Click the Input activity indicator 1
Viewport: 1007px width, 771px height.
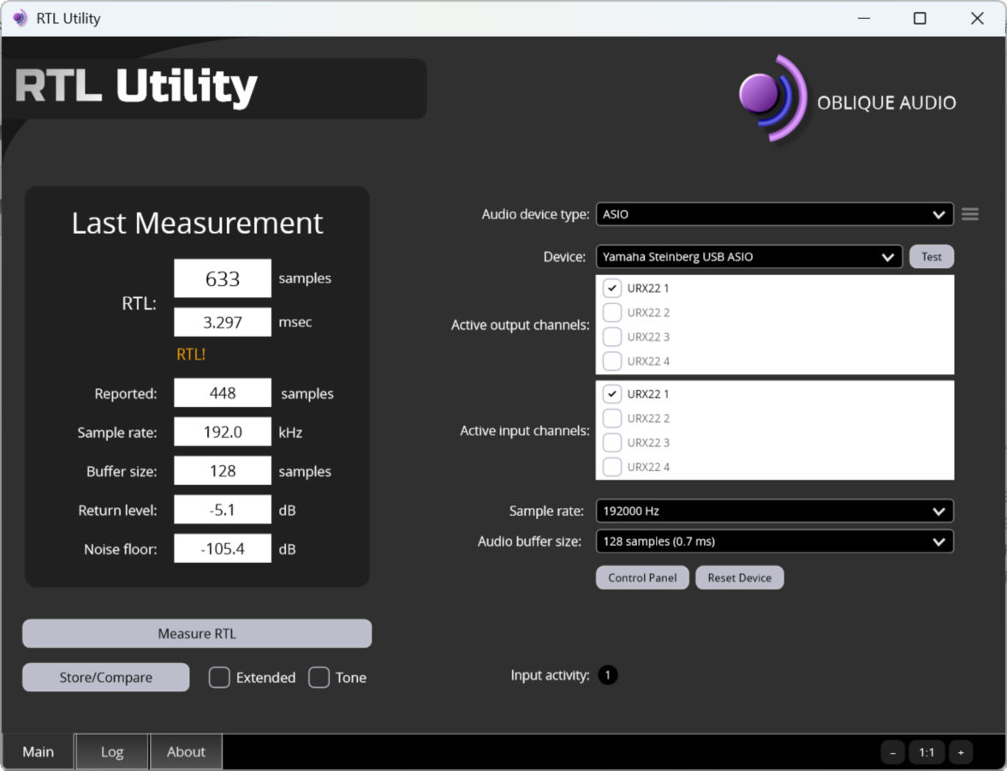point(608,675)
